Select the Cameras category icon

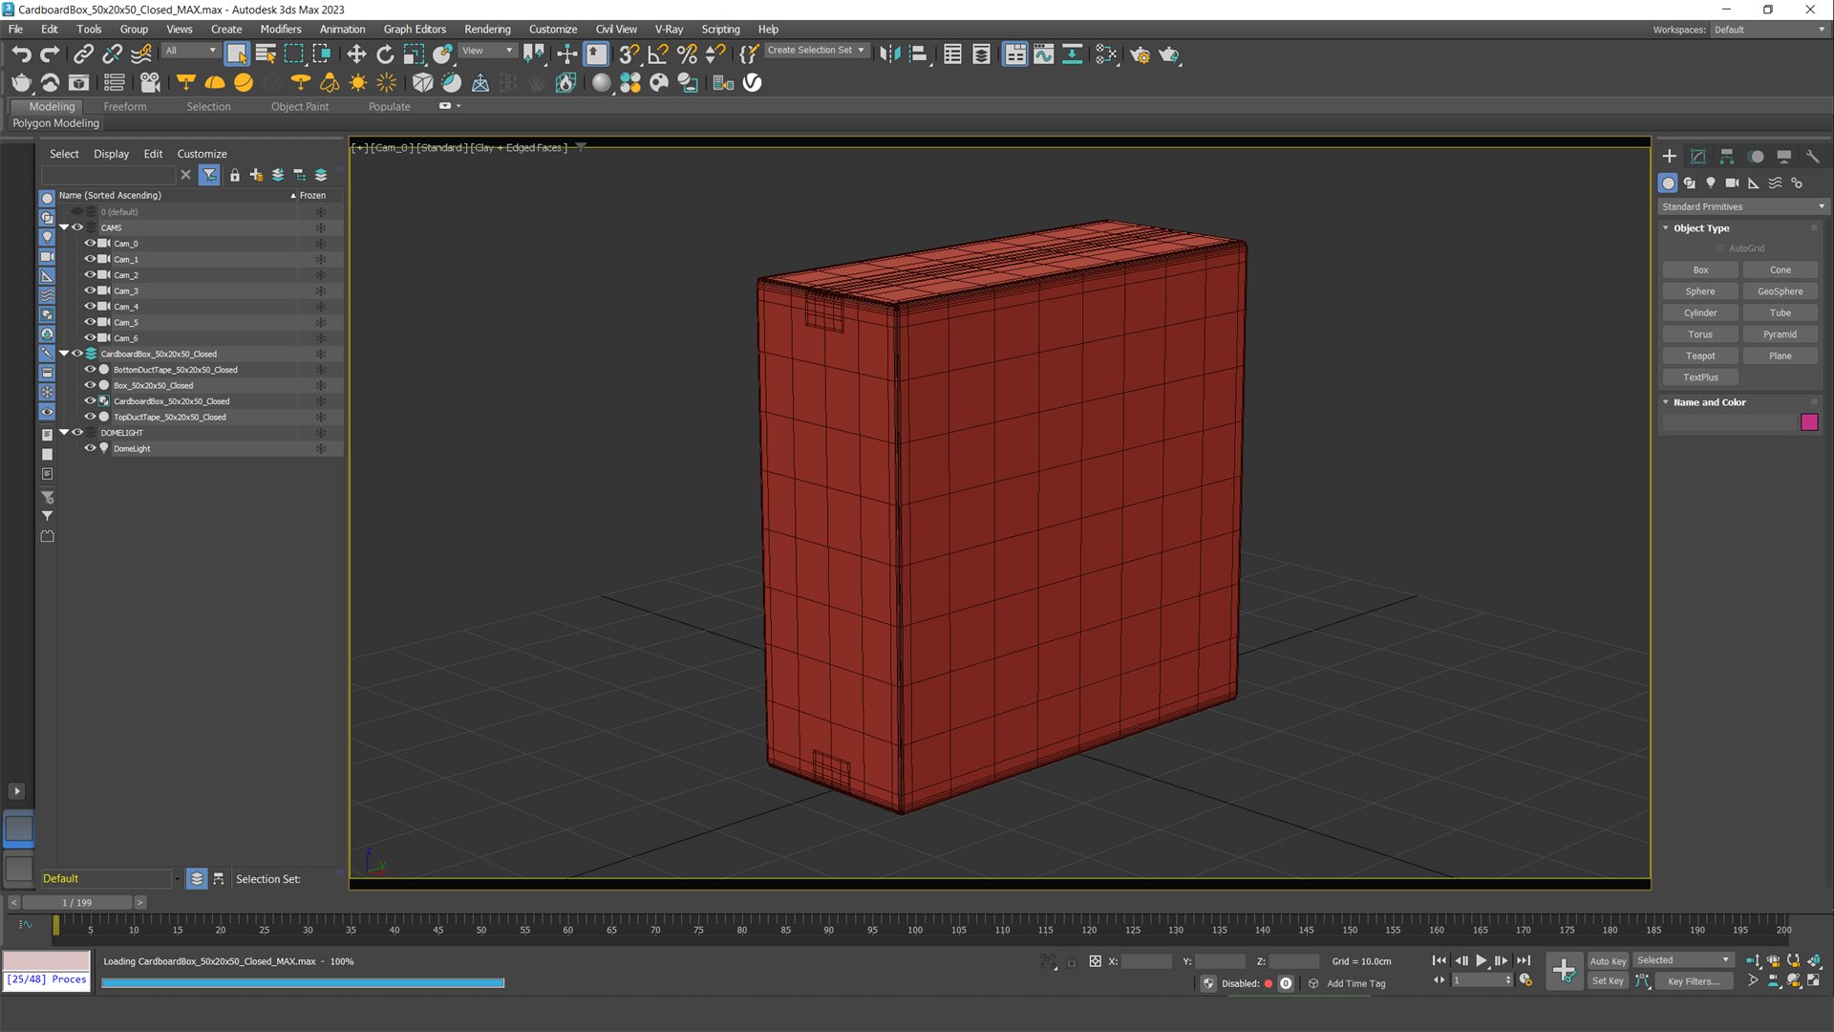[x=1732, y=183]
